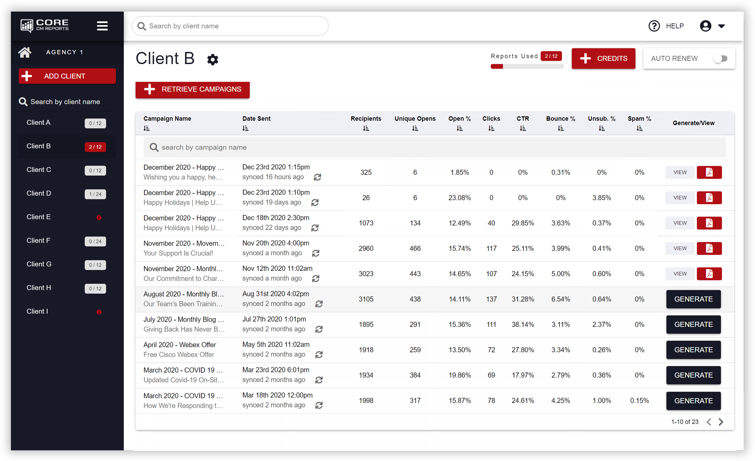
Task: Open the user account profile icon
Action: pyautogui.click(x=706, y=26)
